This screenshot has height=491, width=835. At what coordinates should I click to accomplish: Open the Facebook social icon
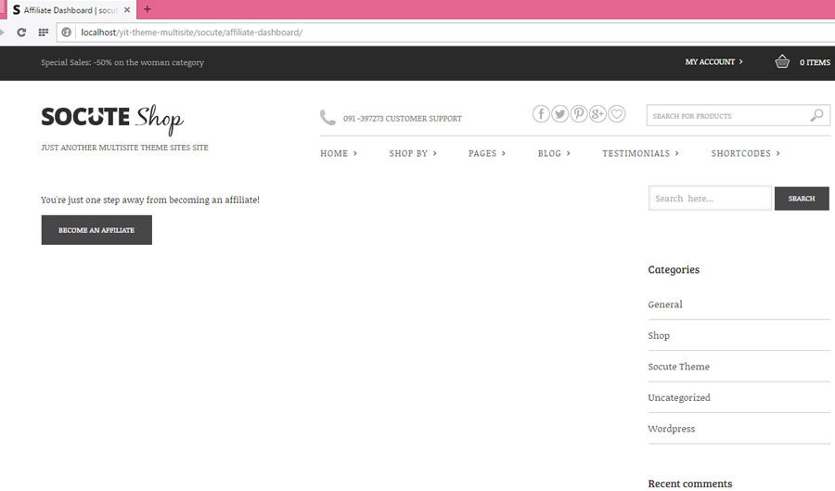click(x=541, y=114)
